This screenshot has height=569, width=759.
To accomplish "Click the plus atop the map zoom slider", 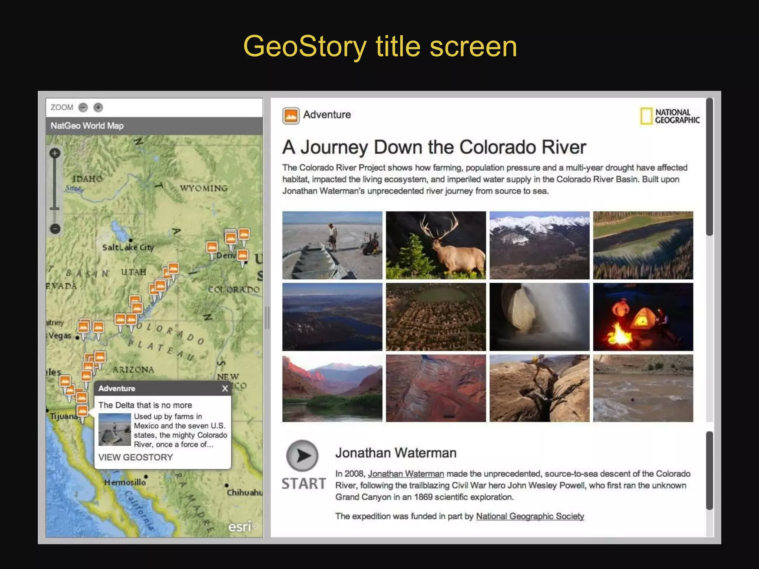I will [x=55, y=153].
